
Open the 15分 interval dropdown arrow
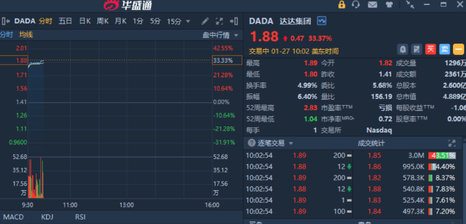[x=188, y=21]
